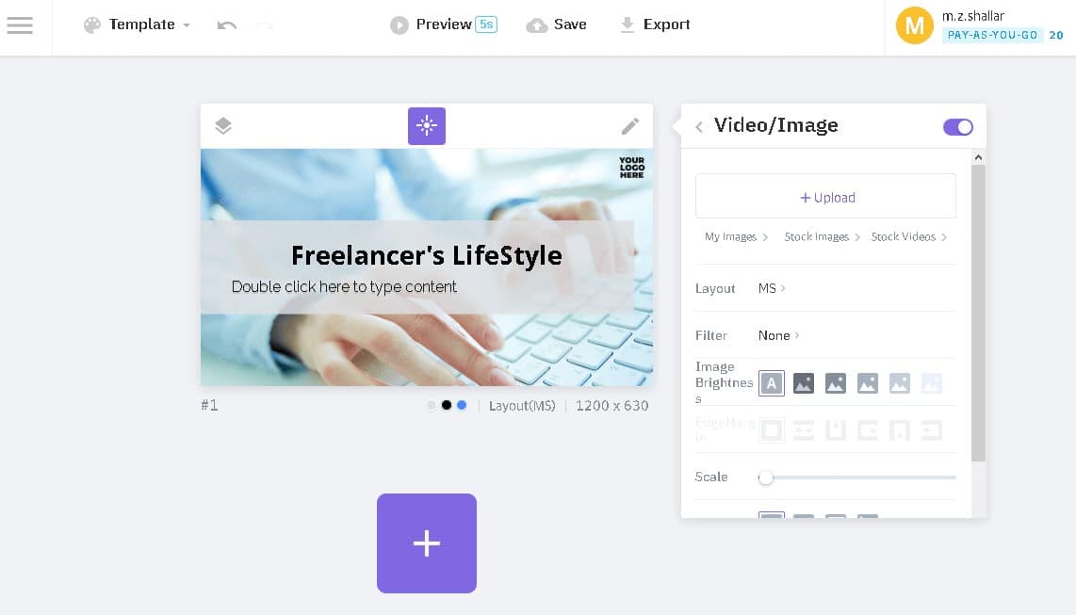Open the layers icon on slide
This screenshot has width=1076, height=615.
223,125
